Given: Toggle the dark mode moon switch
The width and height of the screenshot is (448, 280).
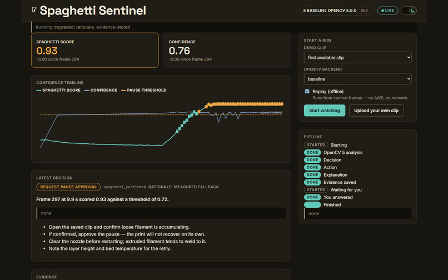Looking at the screenshot, I should point(409,11).
